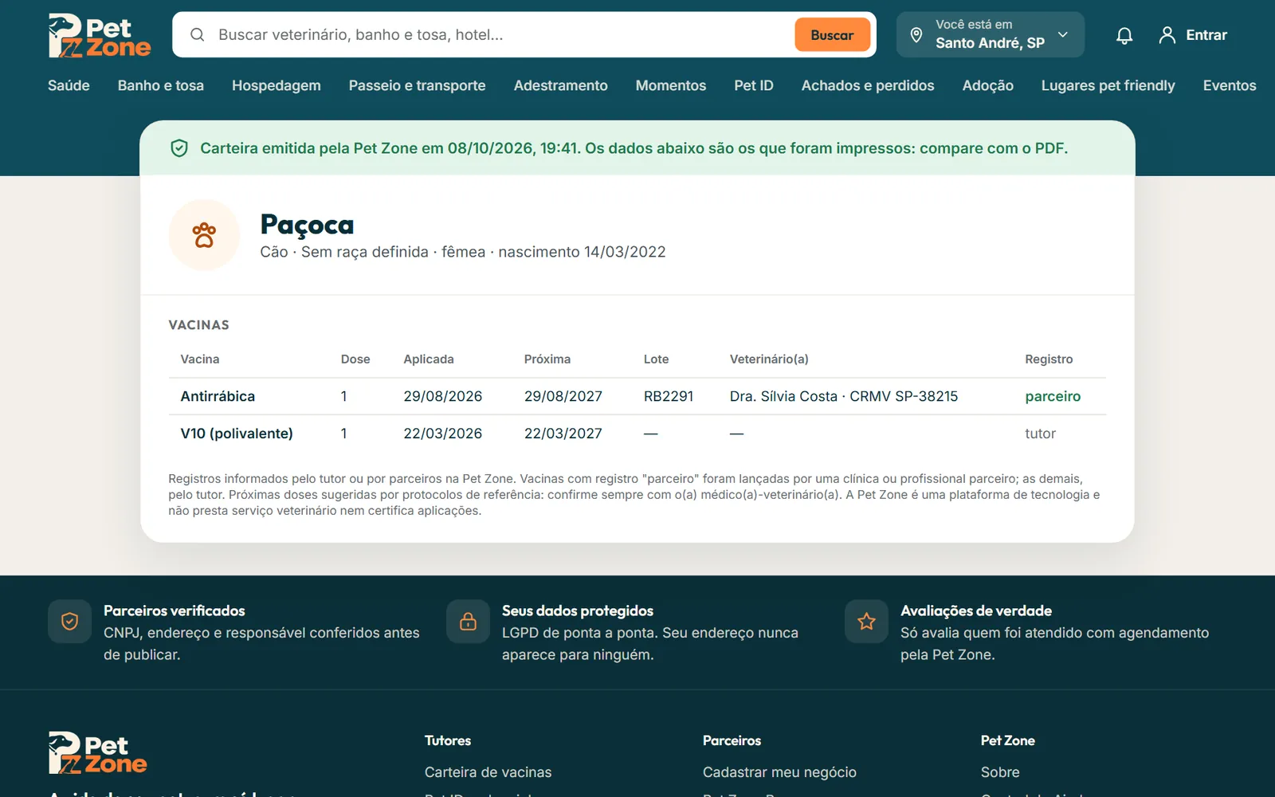The height and width of the screenshot is (797, 1275).
Task: Click the location pin icon
Action: tap(916, 35)
